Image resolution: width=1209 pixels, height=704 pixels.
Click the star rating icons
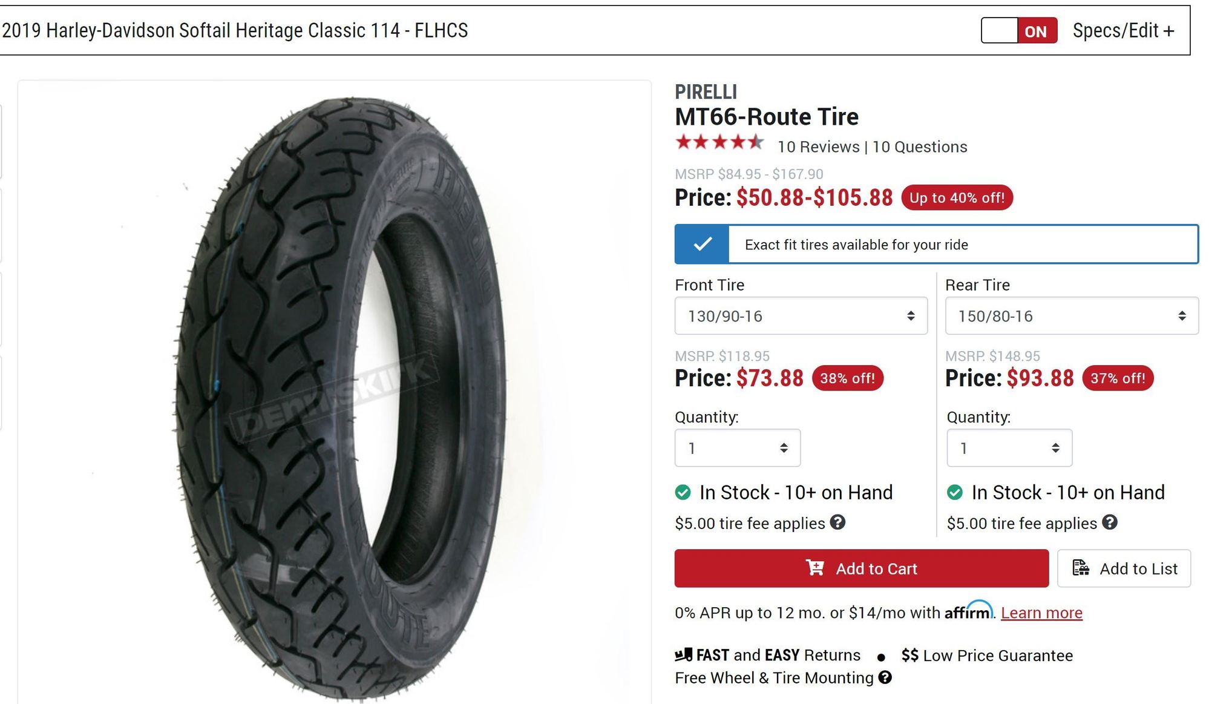[719, 142]
